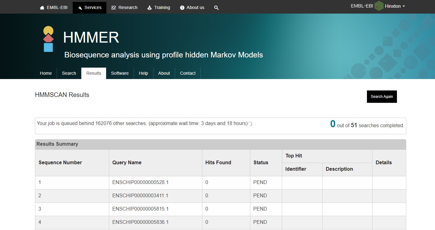The height and width of the screenshot is (230, 435).
Task: Click the searches completed counter
Action: tap(367, 124)
